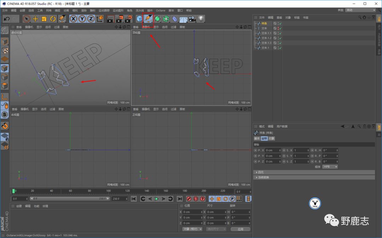Click the Light bulb icon
Screen dimensions: 382x238
(201, 19)
